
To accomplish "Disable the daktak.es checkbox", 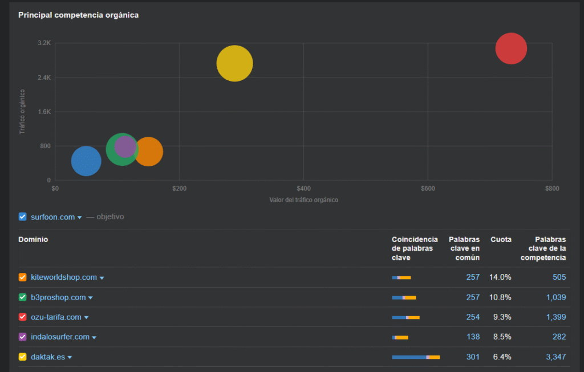I will pyautogui.click(x=23, y=357).
